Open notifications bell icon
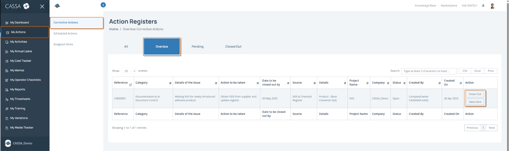Image resolution: width=509 pixels, height=151 pixels. [x=483, y=6]
